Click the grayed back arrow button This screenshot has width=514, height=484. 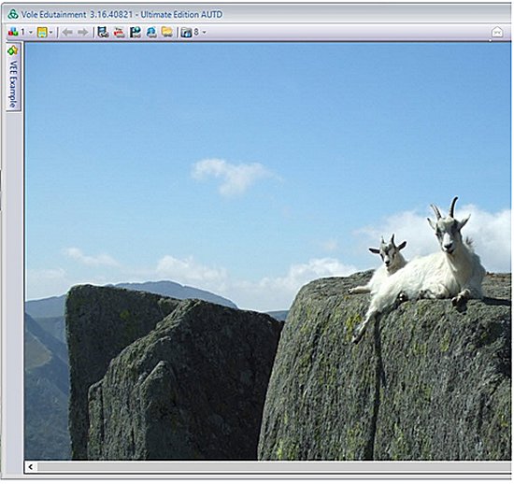coord(67,32)
